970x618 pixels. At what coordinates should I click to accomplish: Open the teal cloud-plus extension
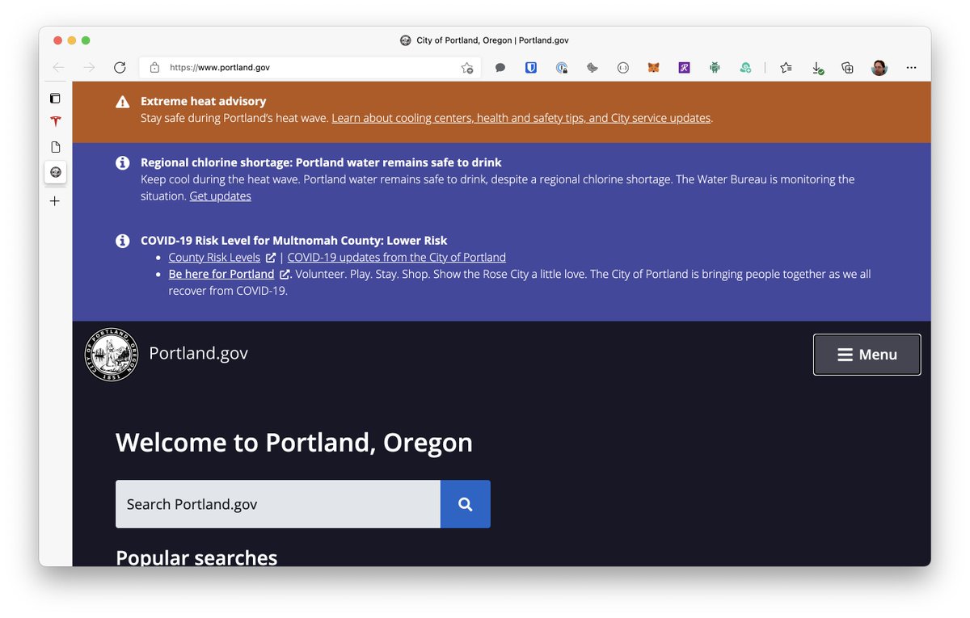click(745, 68)
